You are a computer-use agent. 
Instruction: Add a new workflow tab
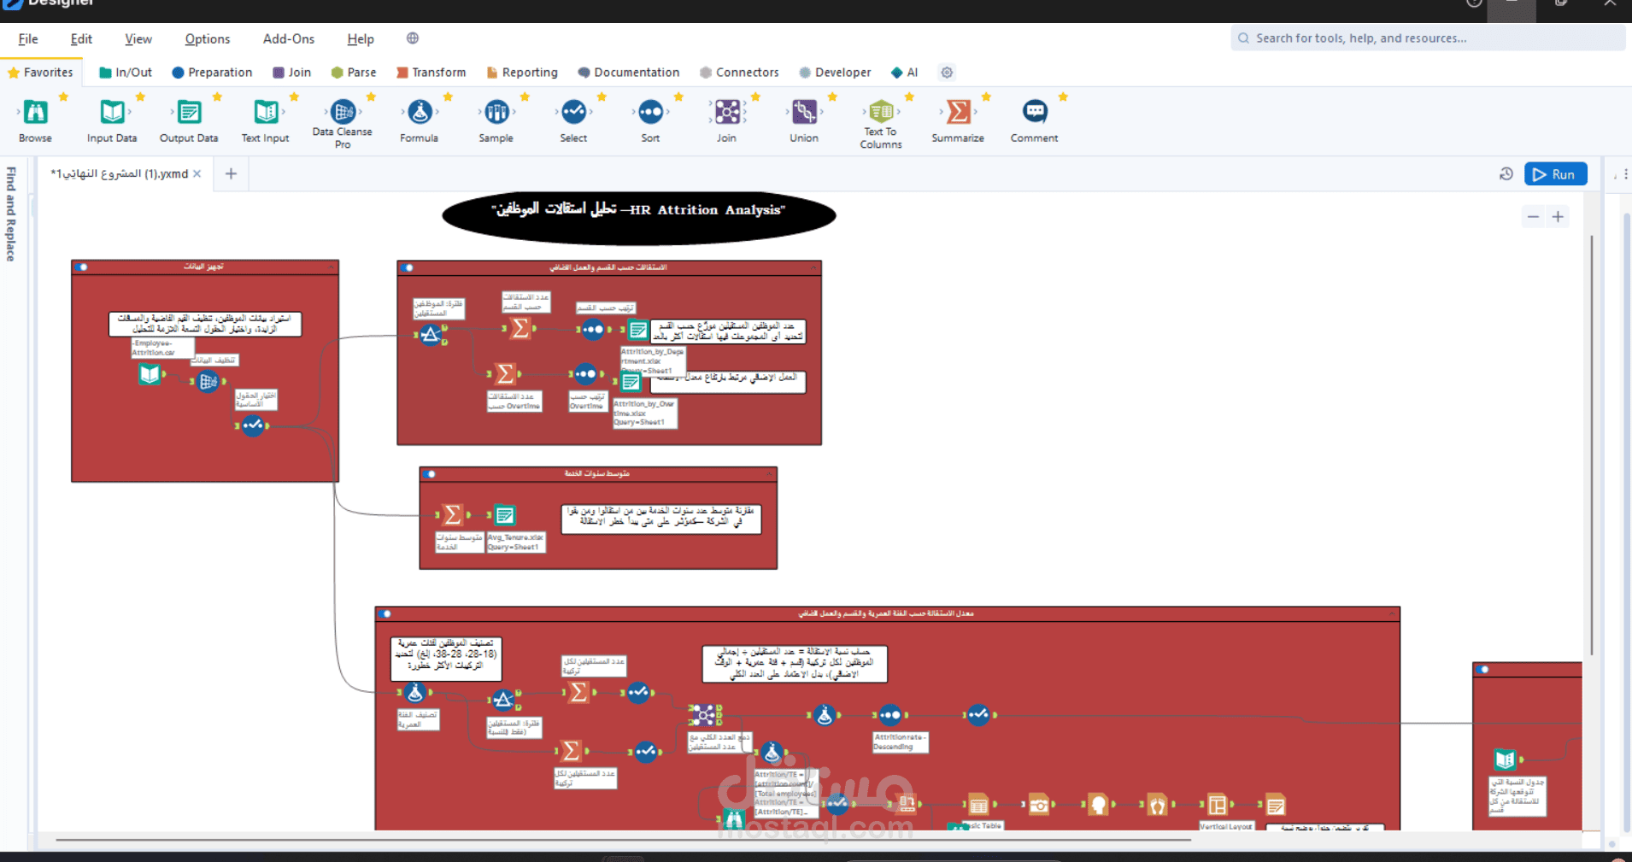(x=231, y=174)
